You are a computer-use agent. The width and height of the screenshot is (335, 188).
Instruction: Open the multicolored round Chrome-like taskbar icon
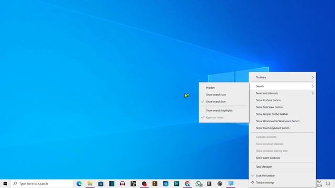187,183
